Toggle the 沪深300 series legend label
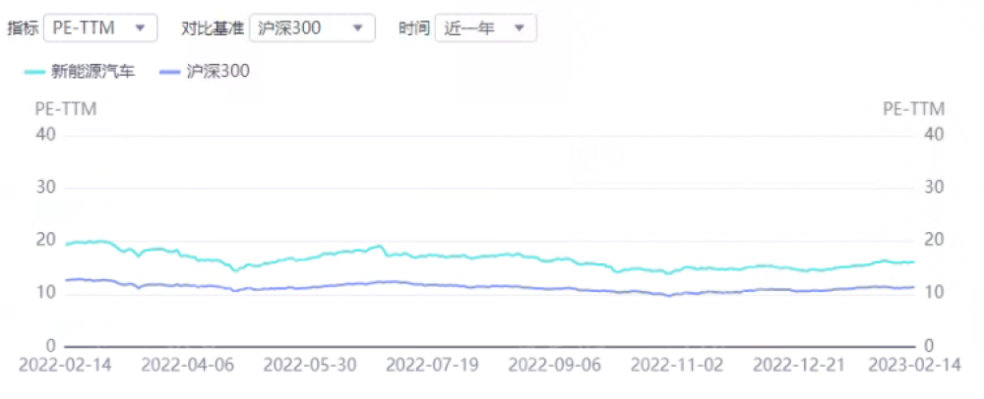Image resolution: width=984 pixels, height=399 pixels. tap(218, 71)
